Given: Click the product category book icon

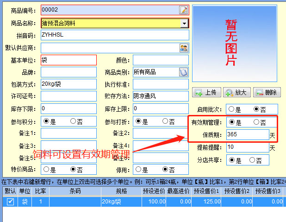Looking at the screenshot, I should pos(183,72).
